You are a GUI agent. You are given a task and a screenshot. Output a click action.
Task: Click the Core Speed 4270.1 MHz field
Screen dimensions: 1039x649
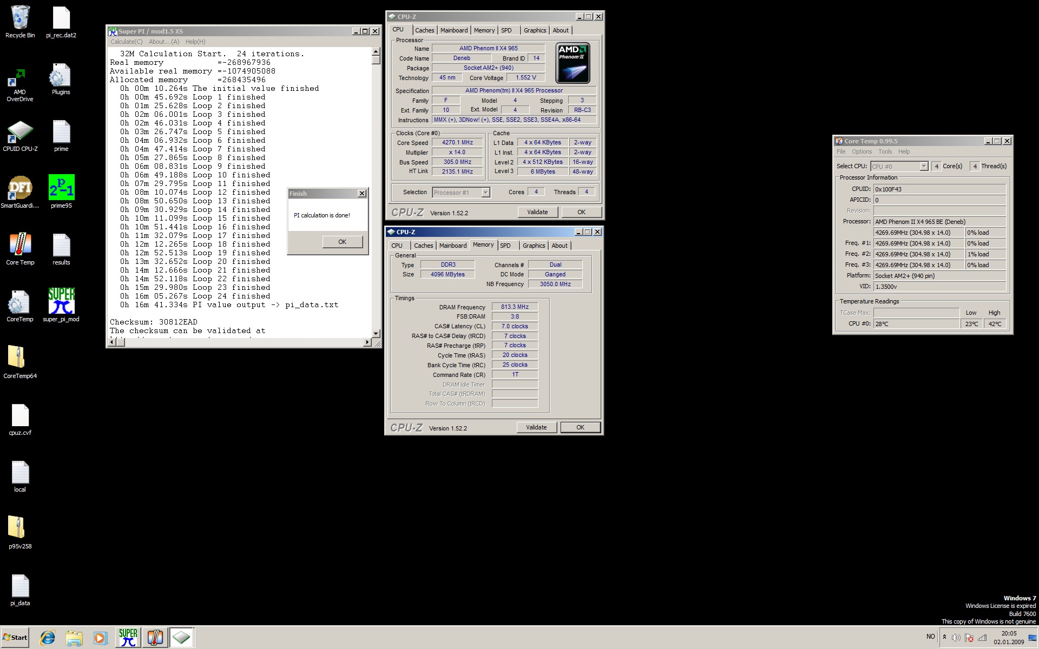click(457, 143)
